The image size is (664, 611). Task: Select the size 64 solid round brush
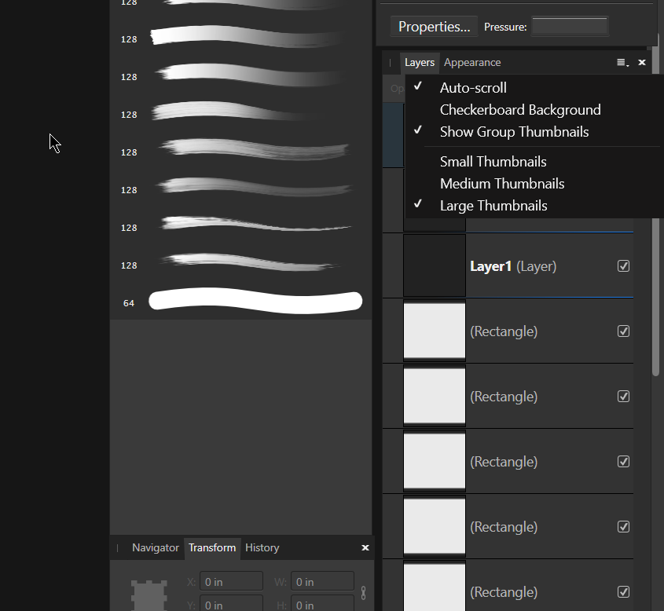coord(255,302)
